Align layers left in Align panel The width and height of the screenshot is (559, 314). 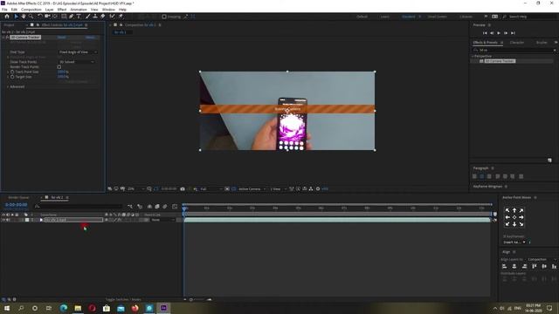coord(505,266)
